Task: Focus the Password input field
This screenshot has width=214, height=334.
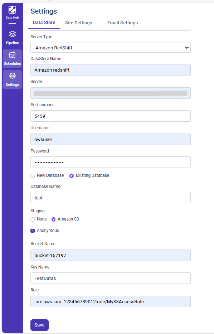Action: [111, 162]
